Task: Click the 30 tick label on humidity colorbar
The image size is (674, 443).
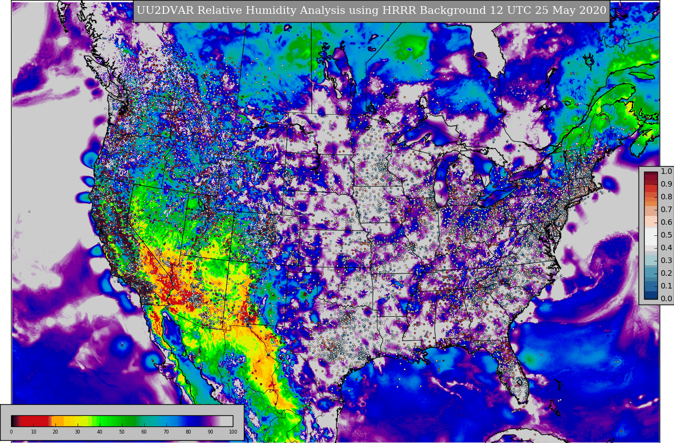Action: tap(78, 432)
